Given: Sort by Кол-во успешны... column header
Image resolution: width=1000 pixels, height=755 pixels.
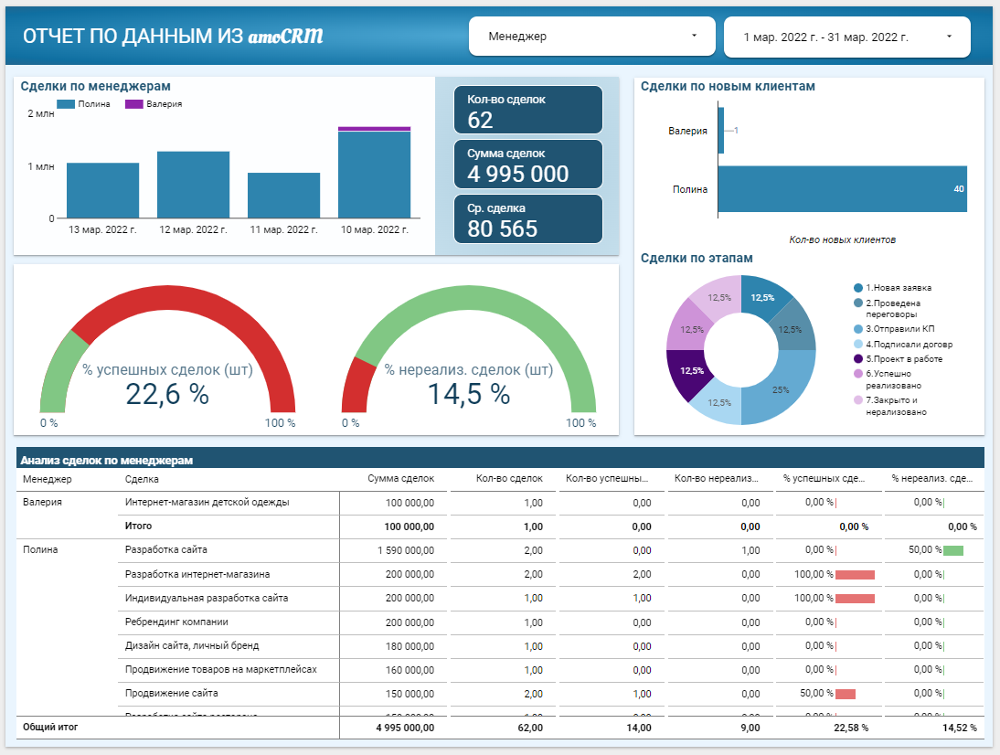Looking at the screenshot, I should (x=607, y=478).
